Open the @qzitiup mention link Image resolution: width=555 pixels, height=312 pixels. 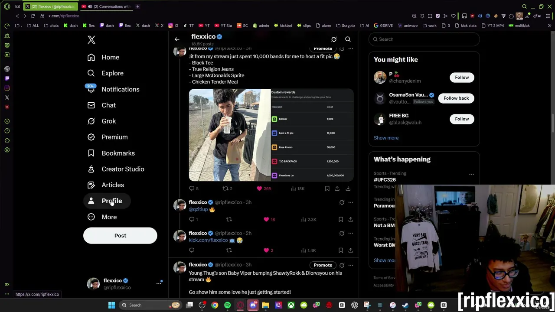(198, 209)
